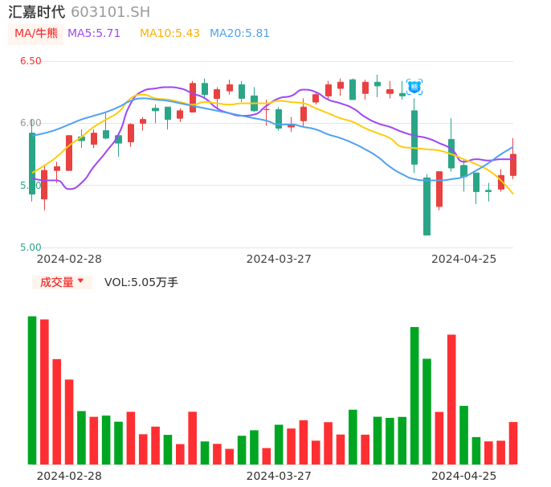
Task: Click the blue bear marker icon on chart
Action: click(414, 87)
